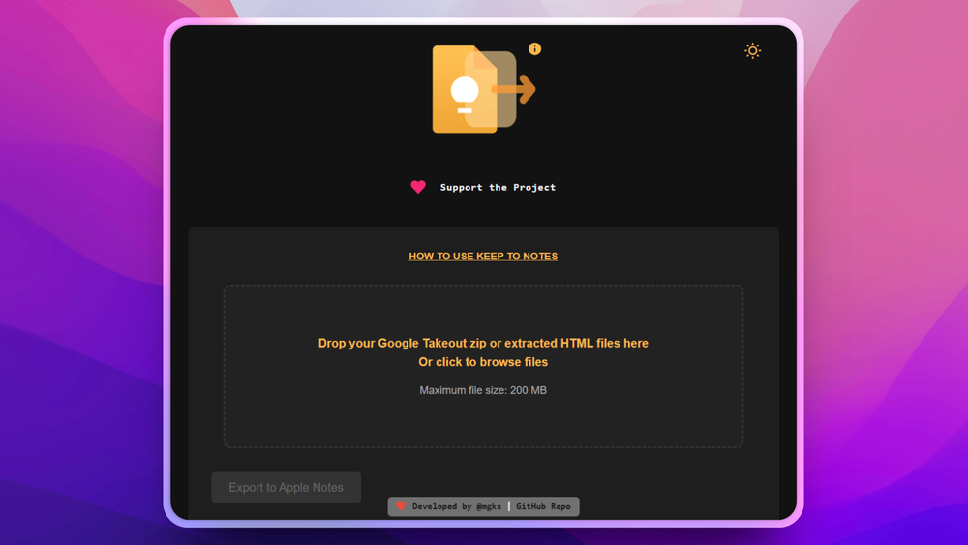The height and width of the screenshot is (545, 968).
Task: Open the How to Use Keep to Notes guide
Action: (x=483, y=257)
